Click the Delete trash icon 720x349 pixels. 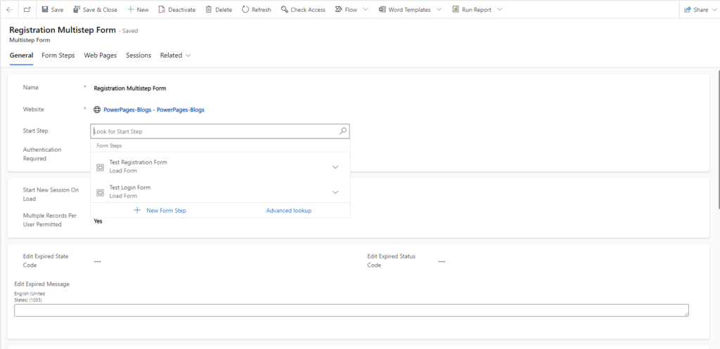(209, 10)
